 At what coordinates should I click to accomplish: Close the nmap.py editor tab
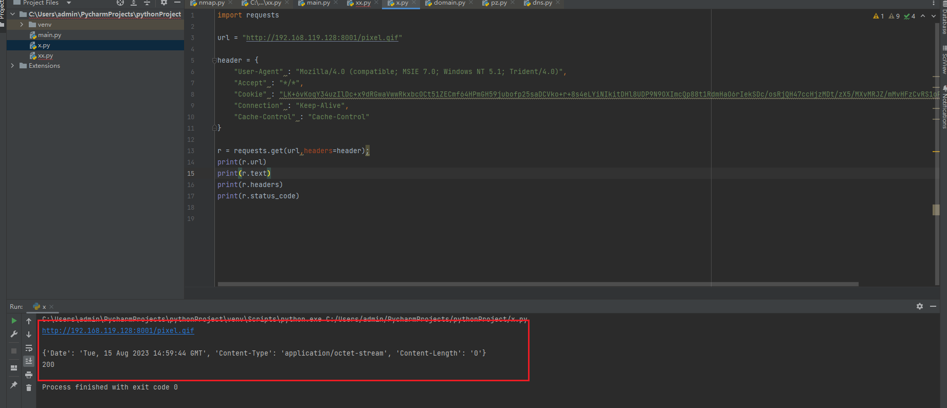230,3
